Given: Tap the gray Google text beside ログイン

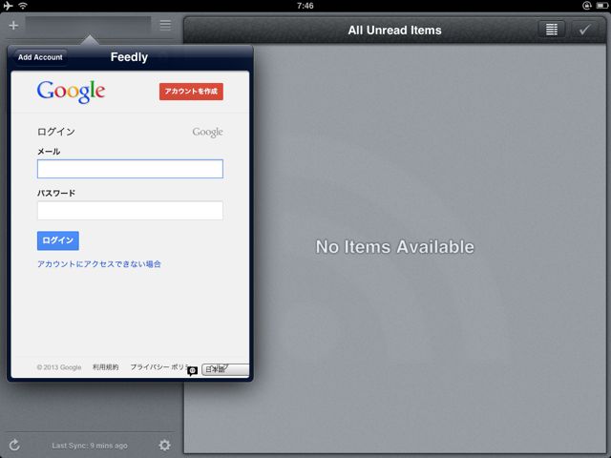Looking at the screenshot, I should (x=208, y=133).
